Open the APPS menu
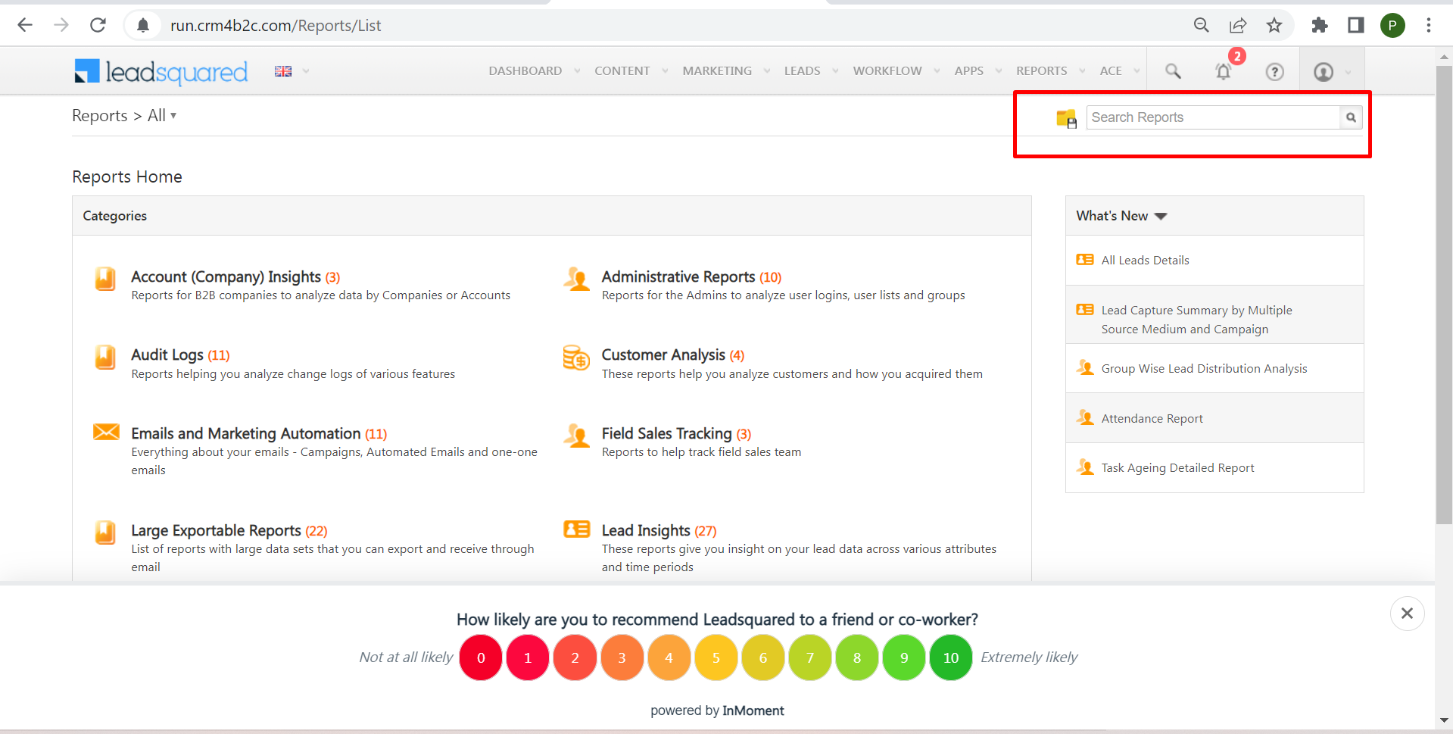This screenshot has width=1453, height=734. click(x=968, y=71)
